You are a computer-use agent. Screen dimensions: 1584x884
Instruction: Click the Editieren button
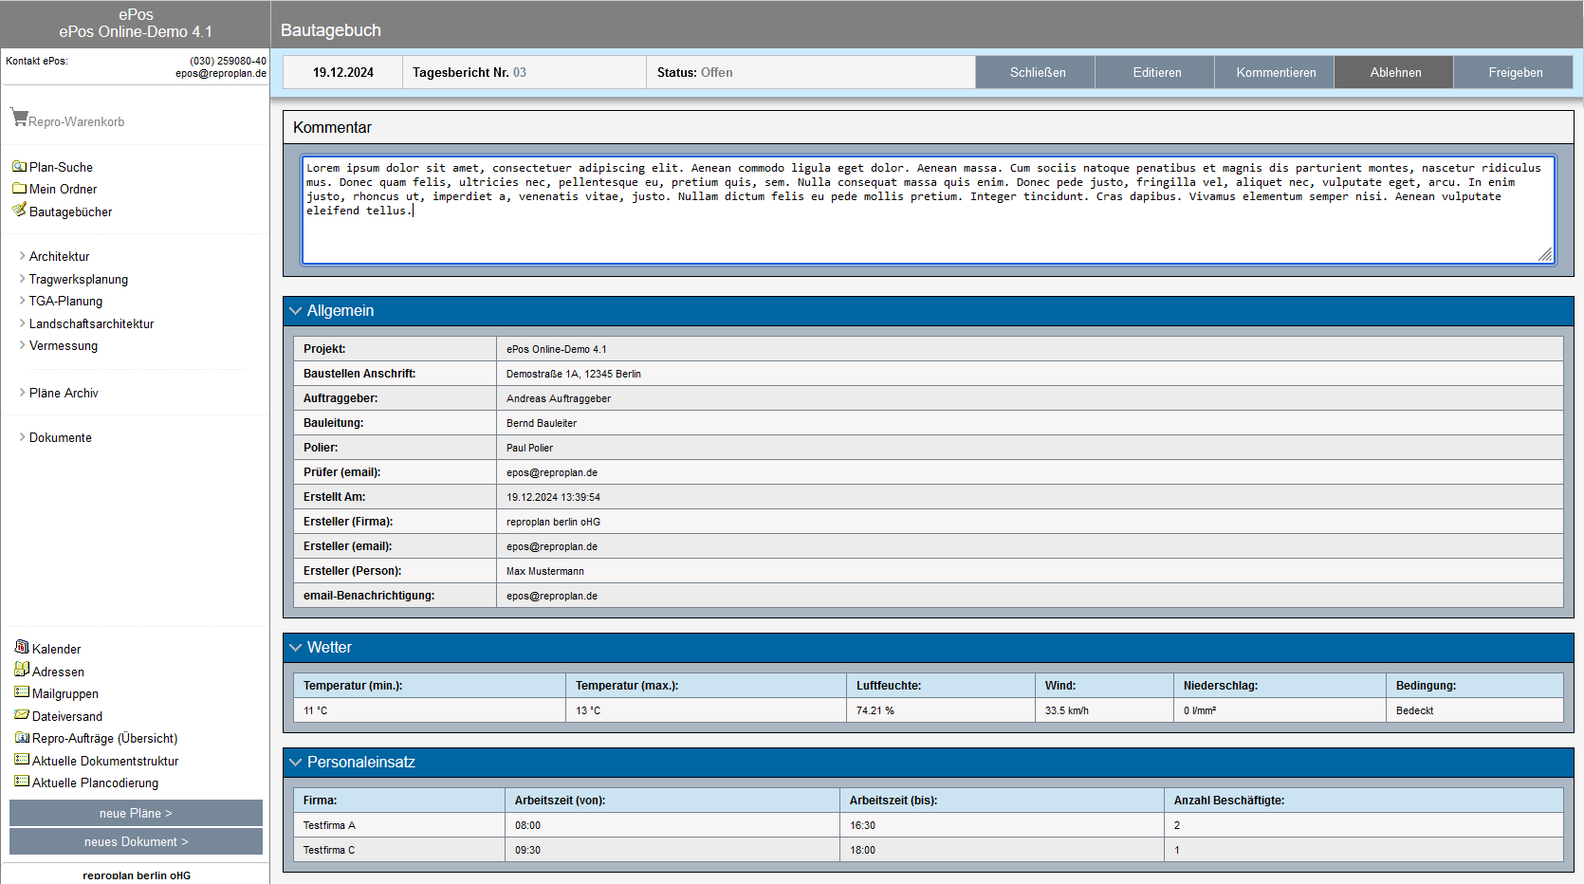[1155, 72]
